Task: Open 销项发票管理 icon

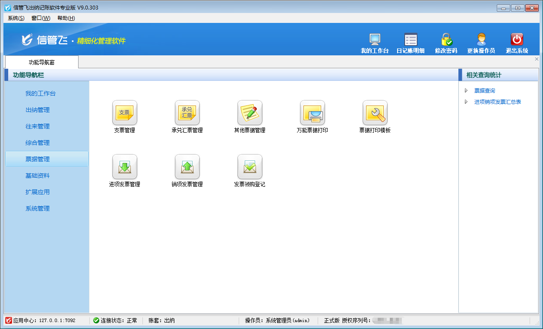Action: (x=187, y=167)
